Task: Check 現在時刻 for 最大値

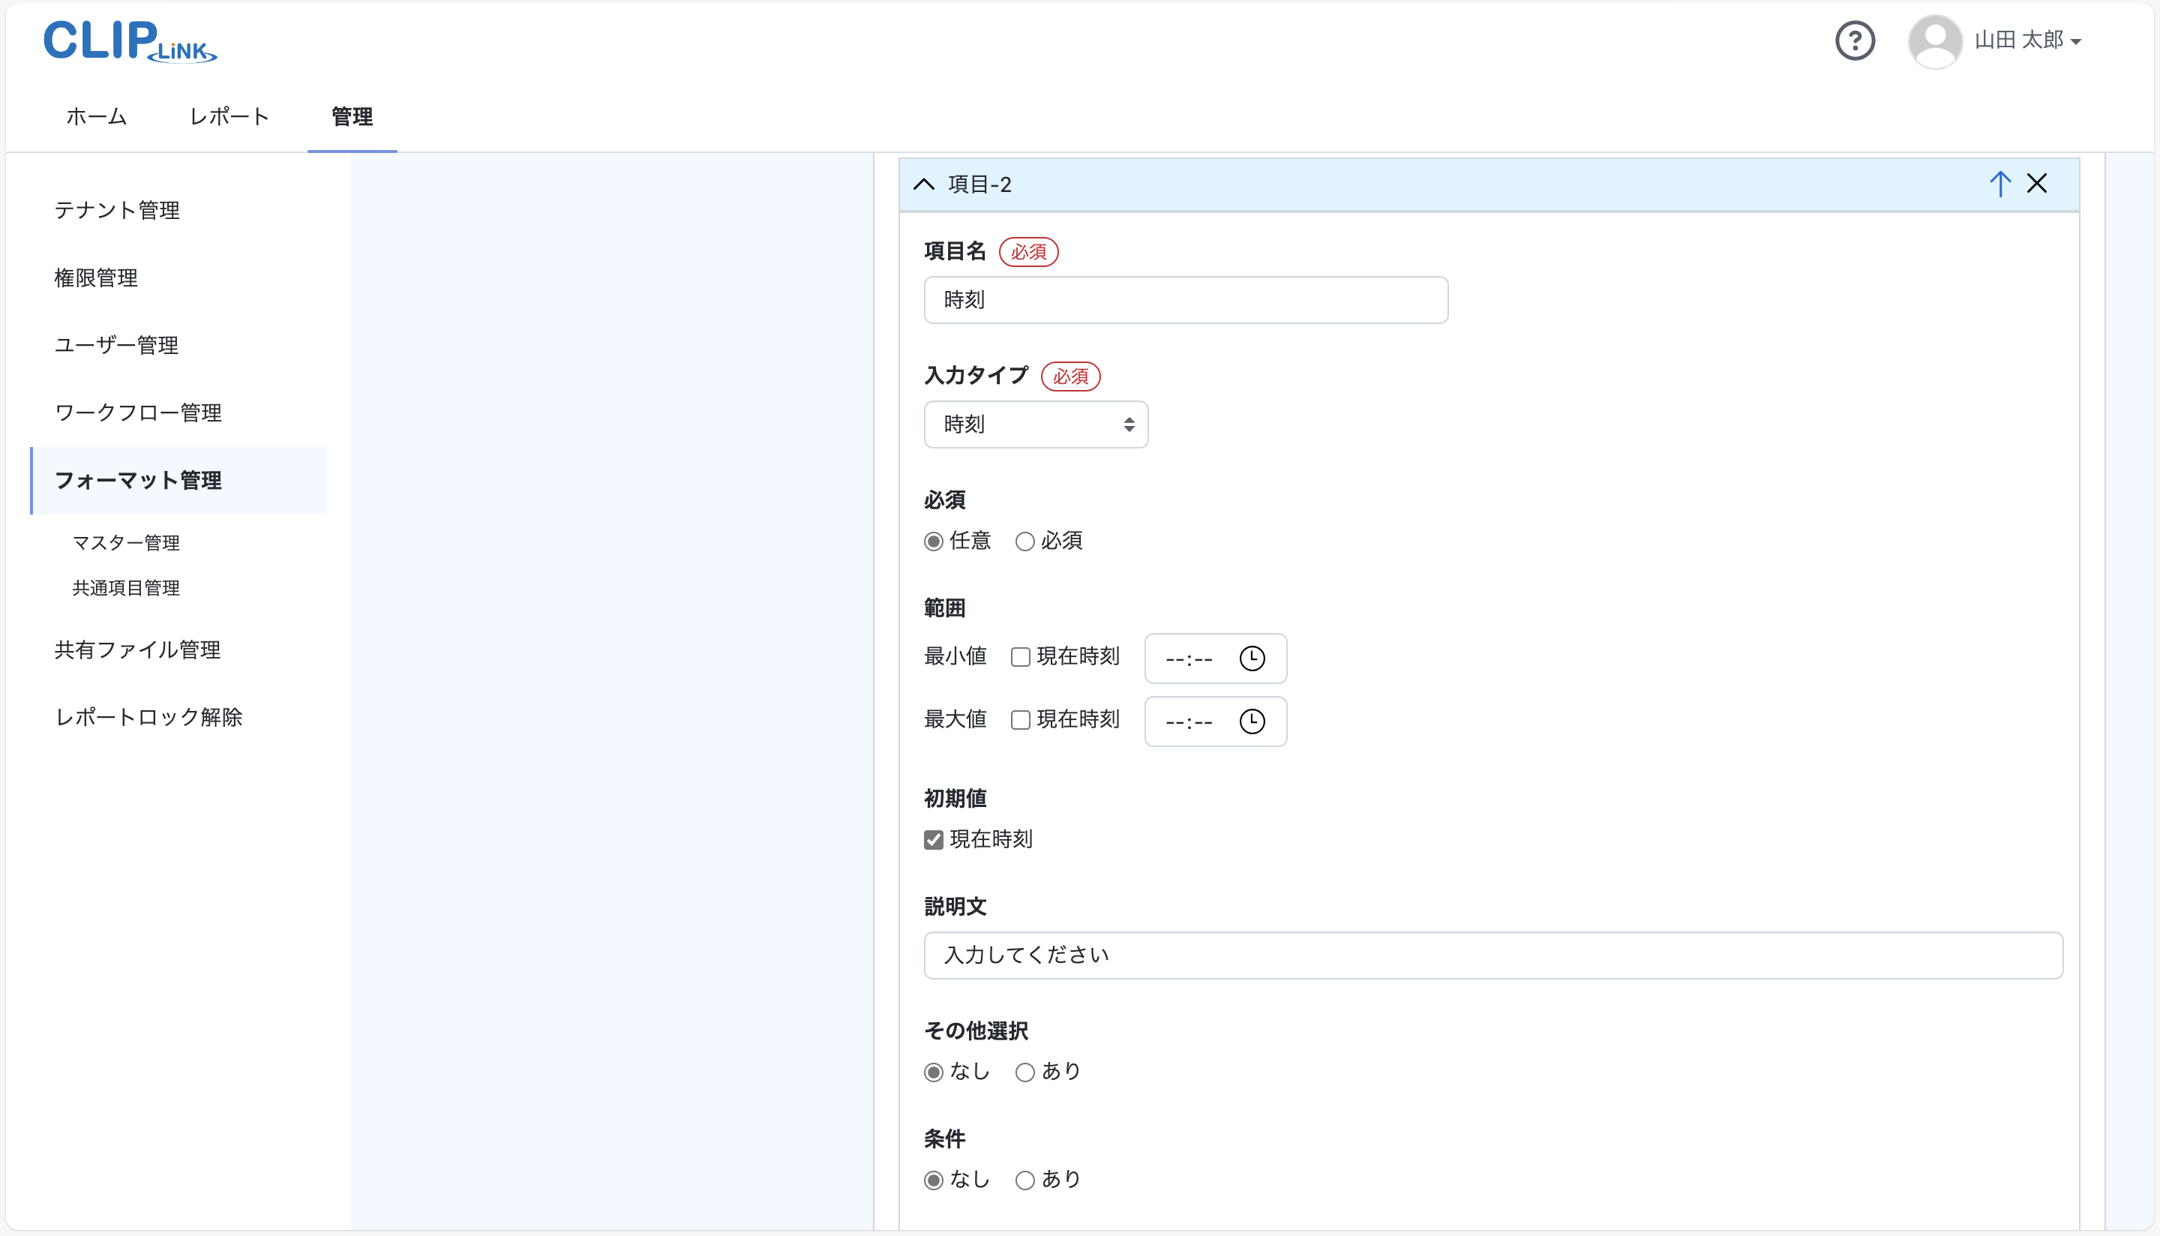Action: click(x=1020, y=720)
